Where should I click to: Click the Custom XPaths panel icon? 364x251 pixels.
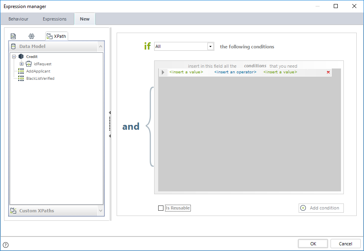click(x=13, y=210)
